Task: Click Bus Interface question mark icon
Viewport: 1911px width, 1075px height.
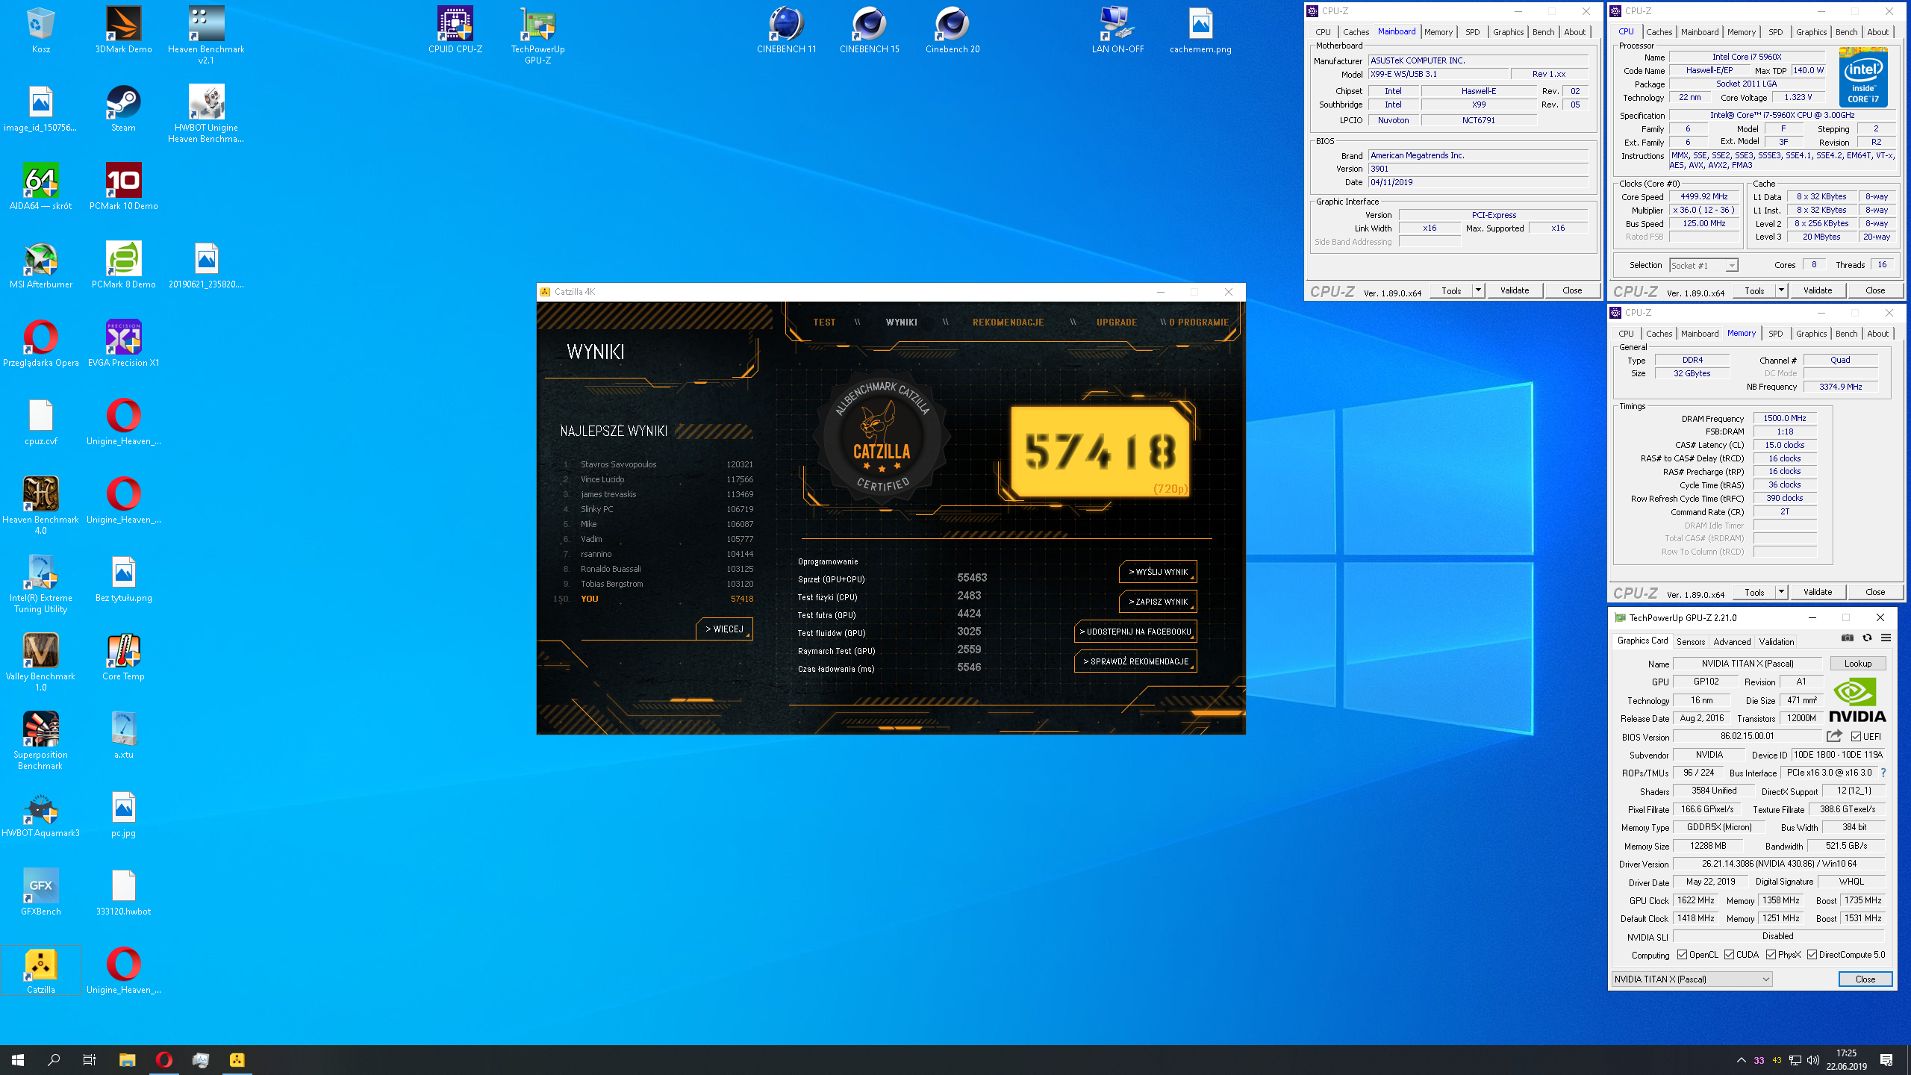Action: coord(1883,773)
